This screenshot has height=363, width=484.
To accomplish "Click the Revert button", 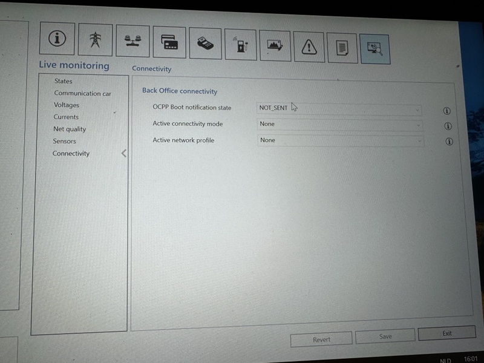I will click(x=321, y=339).
